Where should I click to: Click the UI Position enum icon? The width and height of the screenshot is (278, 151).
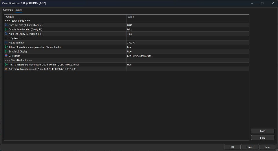tap(6, 56)
